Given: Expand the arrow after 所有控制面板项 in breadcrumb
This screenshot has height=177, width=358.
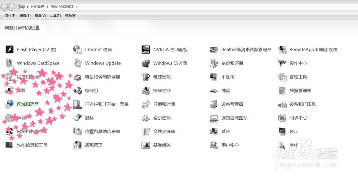Looking at the screenshot, I should (77, 7).
